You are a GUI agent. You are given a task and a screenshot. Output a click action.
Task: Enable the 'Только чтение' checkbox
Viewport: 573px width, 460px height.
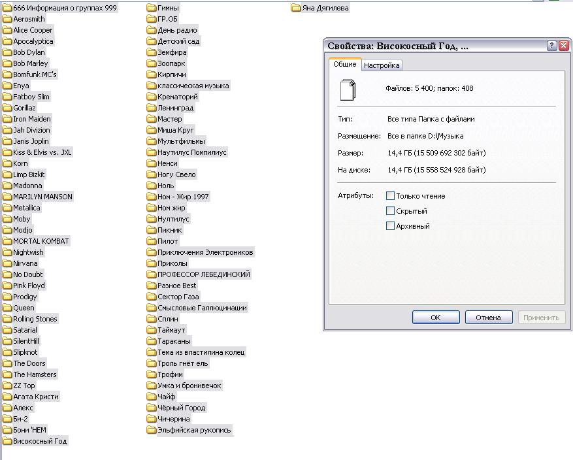tap(390, 196)
